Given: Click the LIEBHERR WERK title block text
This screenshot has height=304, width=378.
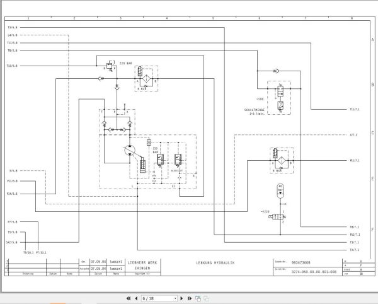Looking at the screenshot, I should (142, 263).
